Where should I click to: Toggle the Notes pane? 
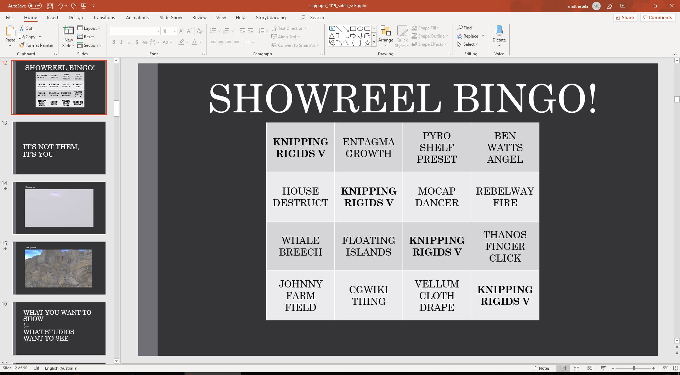coord(541,368)
